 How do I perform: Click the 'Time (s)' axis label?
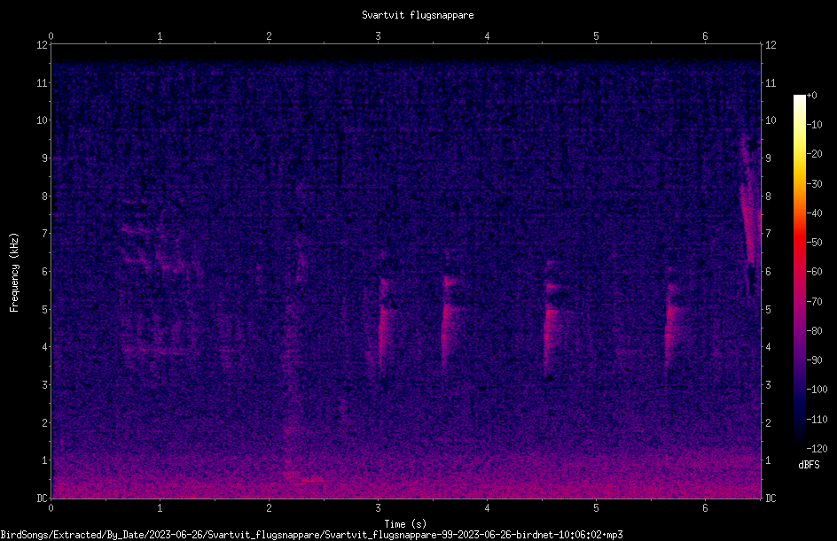pyautogui.click(x=405, y=524)
